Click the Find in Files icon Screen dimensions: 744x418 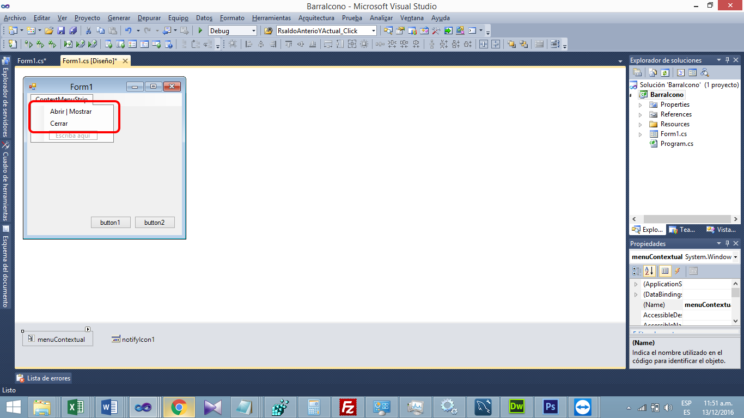268,31
